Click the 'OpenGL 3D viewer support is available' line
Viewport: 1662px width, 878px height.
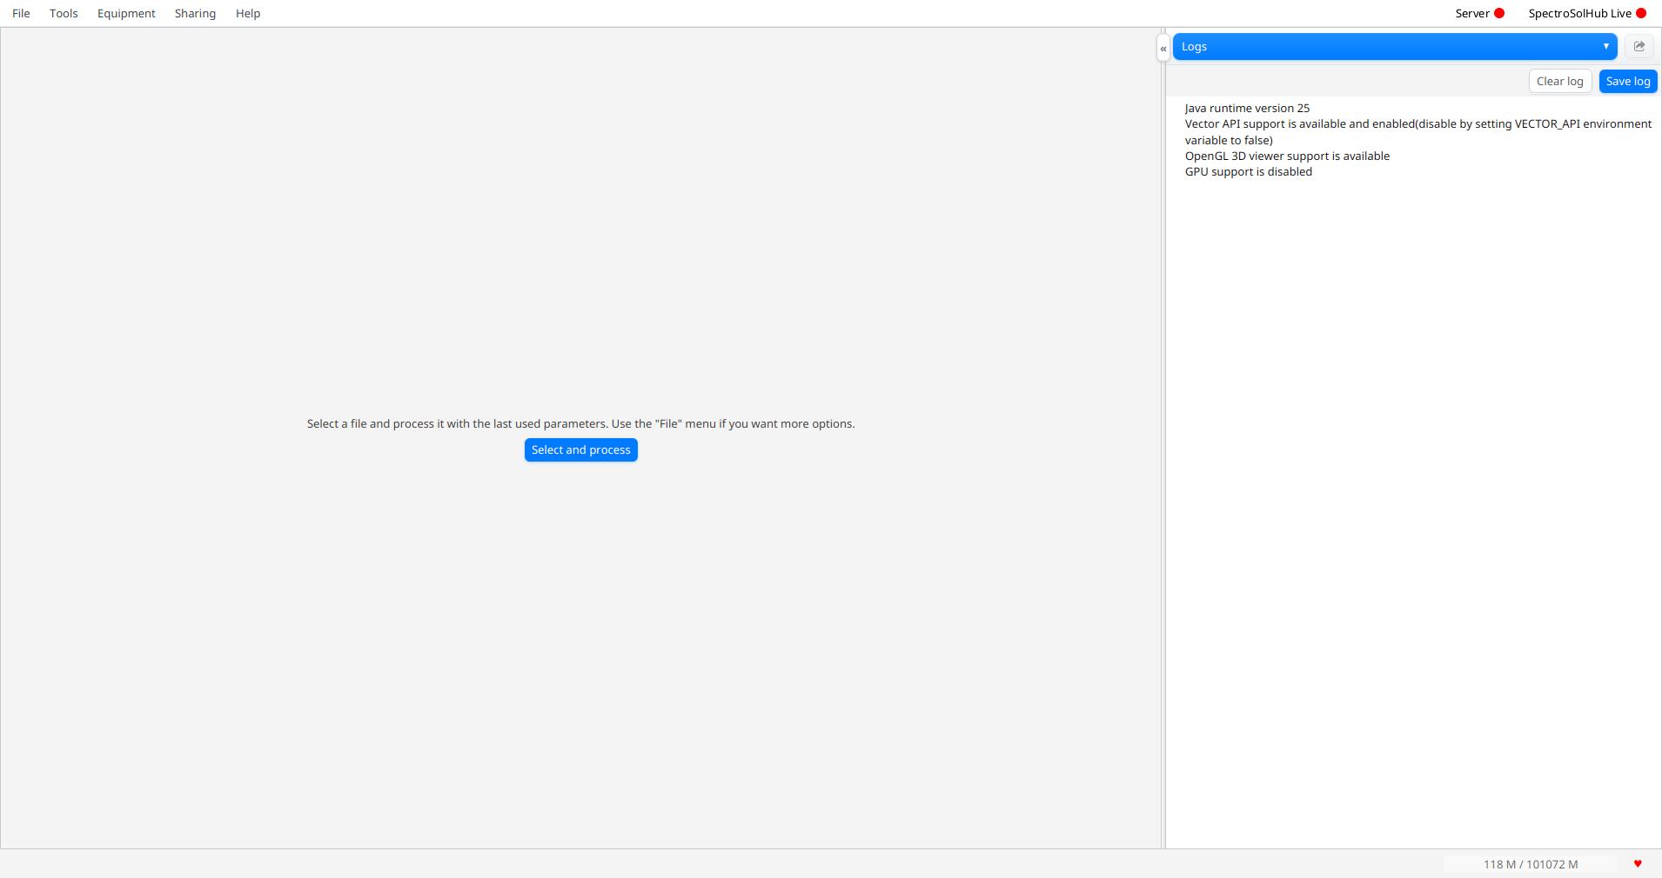click(x=1287, y=156)
